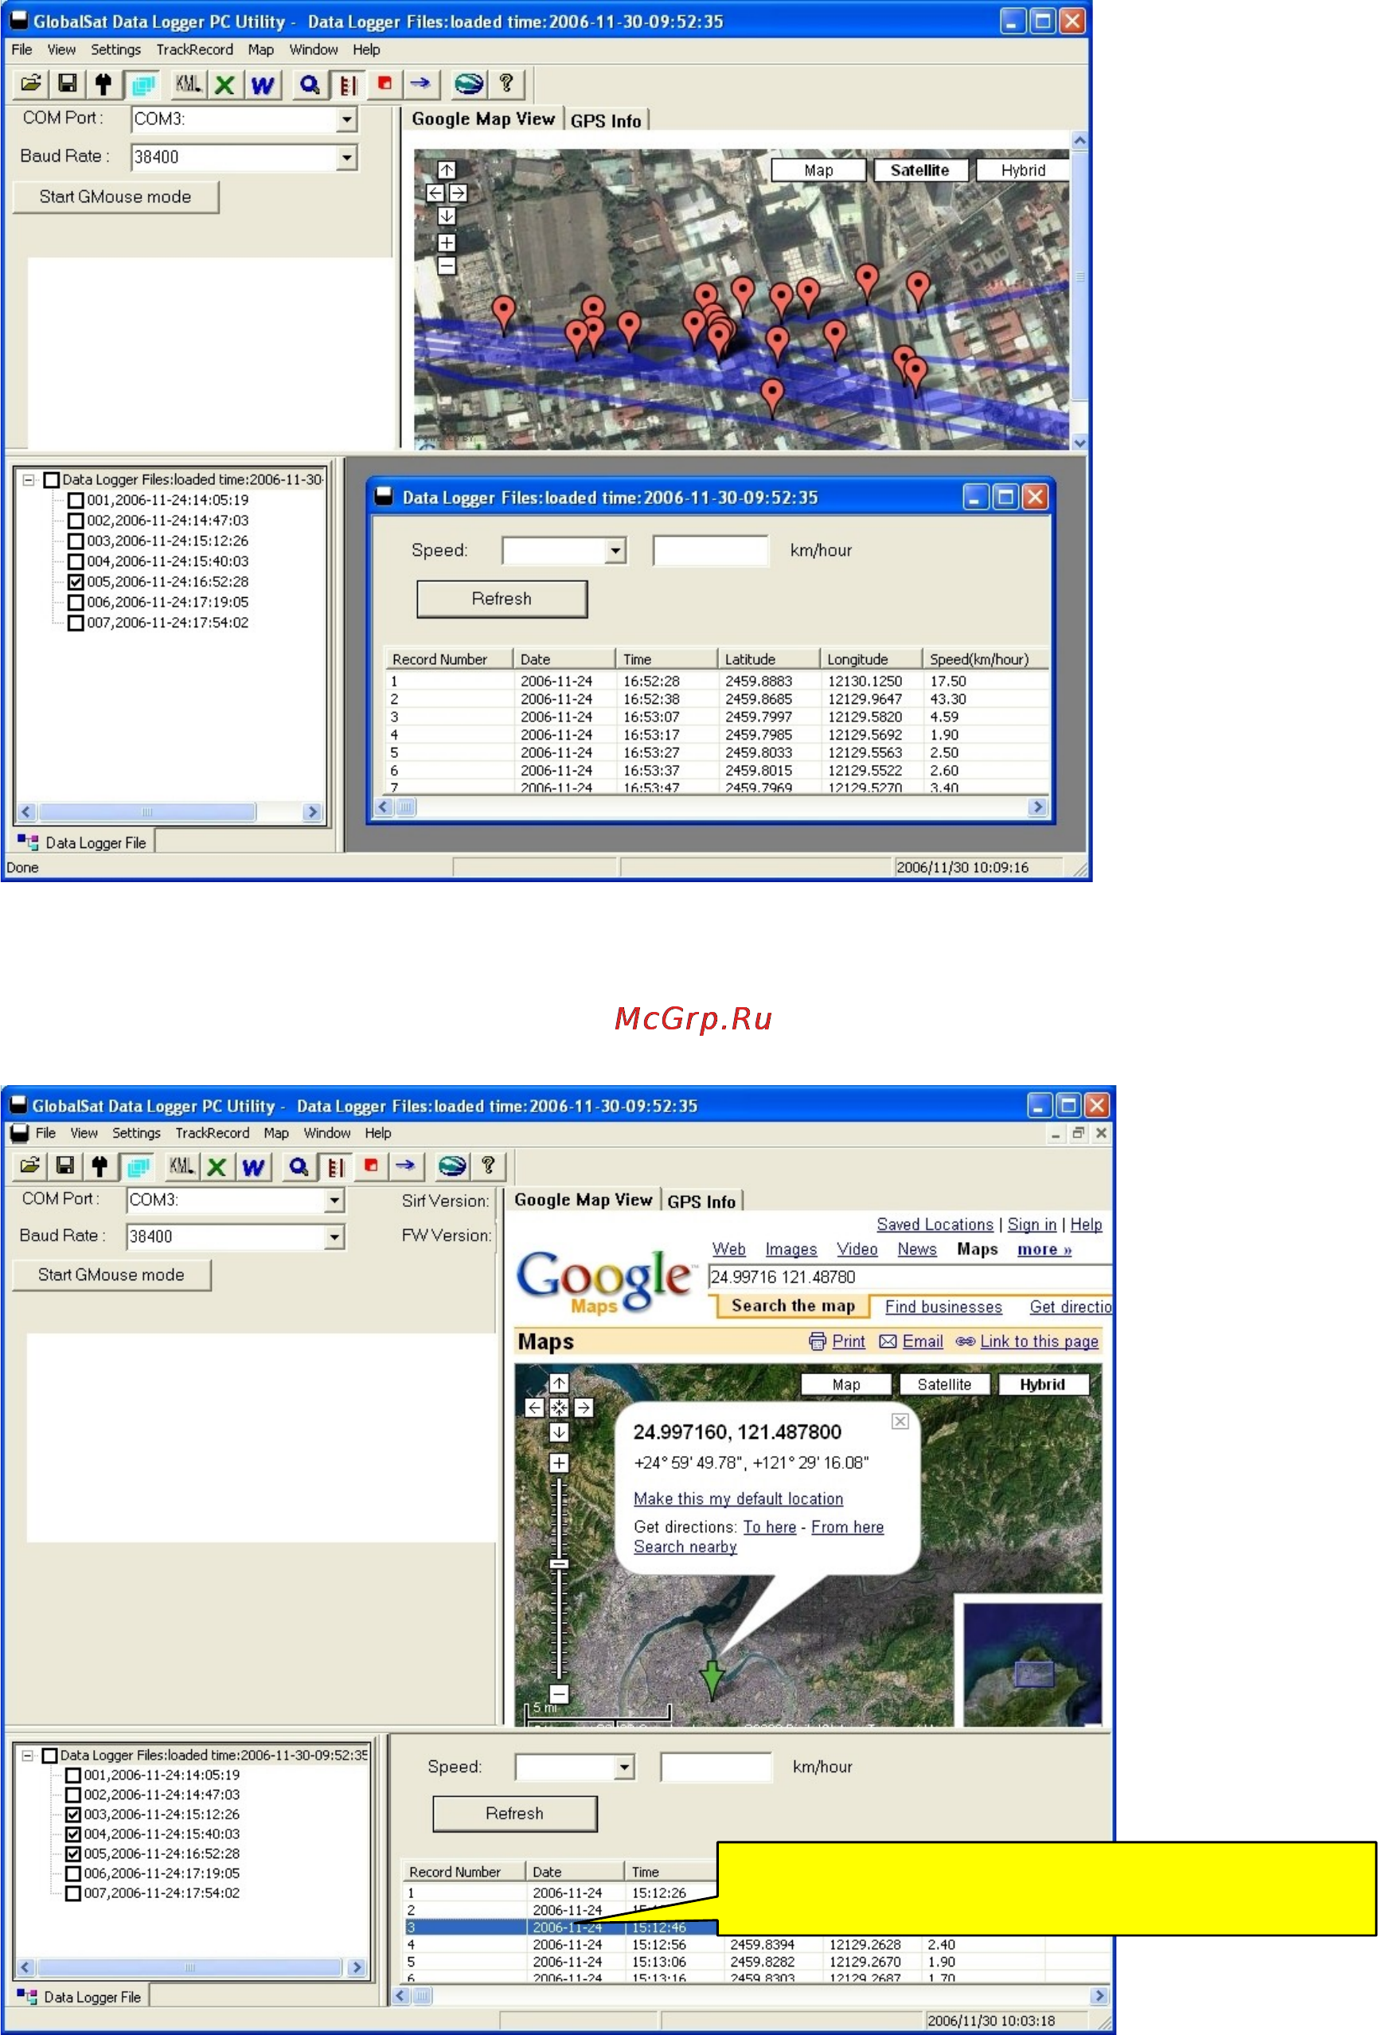Refresh button in upper Data Logger child window
The image size is (1378, 2035).
point(502,599)
